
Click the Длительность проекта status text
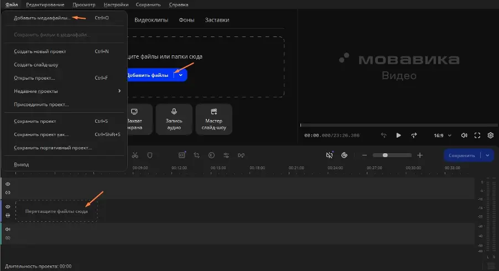point(38,266)
